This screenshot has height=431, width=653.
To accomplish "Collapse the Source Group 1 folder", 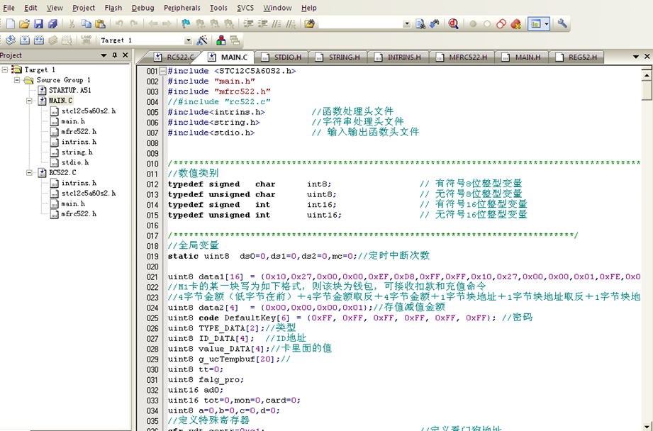I will pos(18,80).
